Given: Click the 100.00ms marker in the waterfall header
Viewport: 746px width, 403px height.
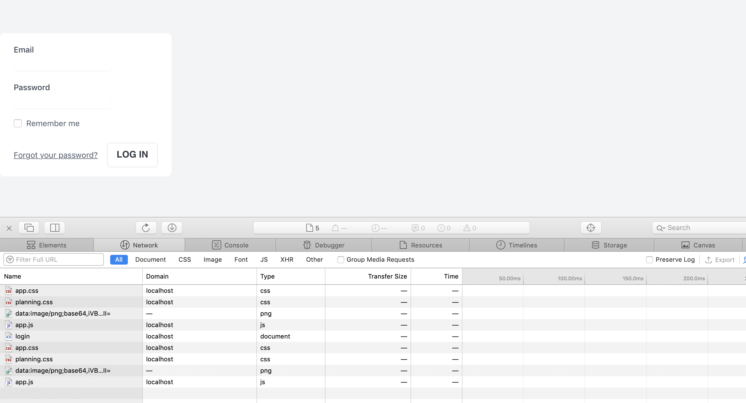Looking at the screenshot, I should (x=570, y=279).
